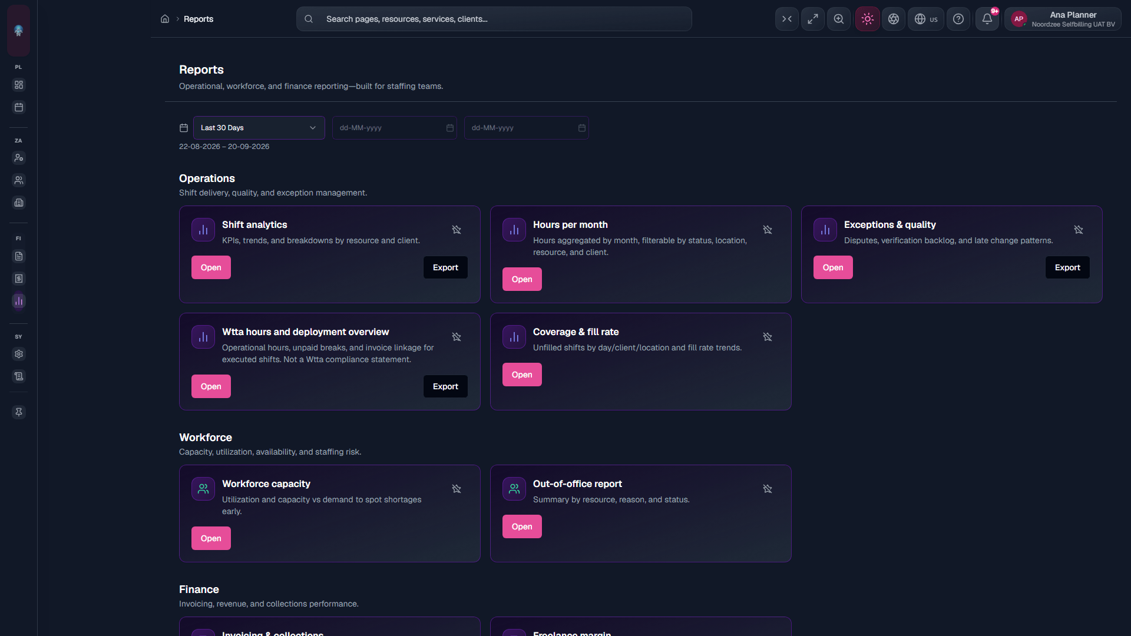Open the notifications bell
The width and height of the screenshot is (1131, 636).
[987, 19]
